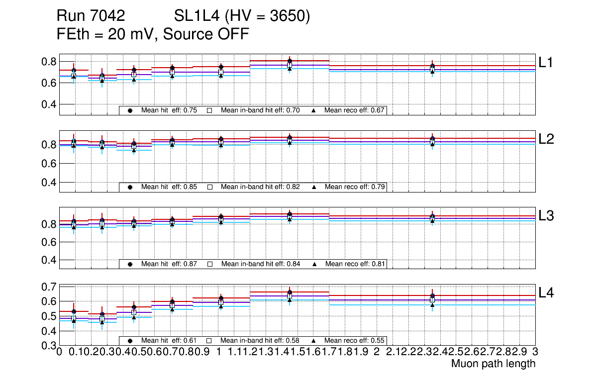Click the L3 panel label

point(546,216)
